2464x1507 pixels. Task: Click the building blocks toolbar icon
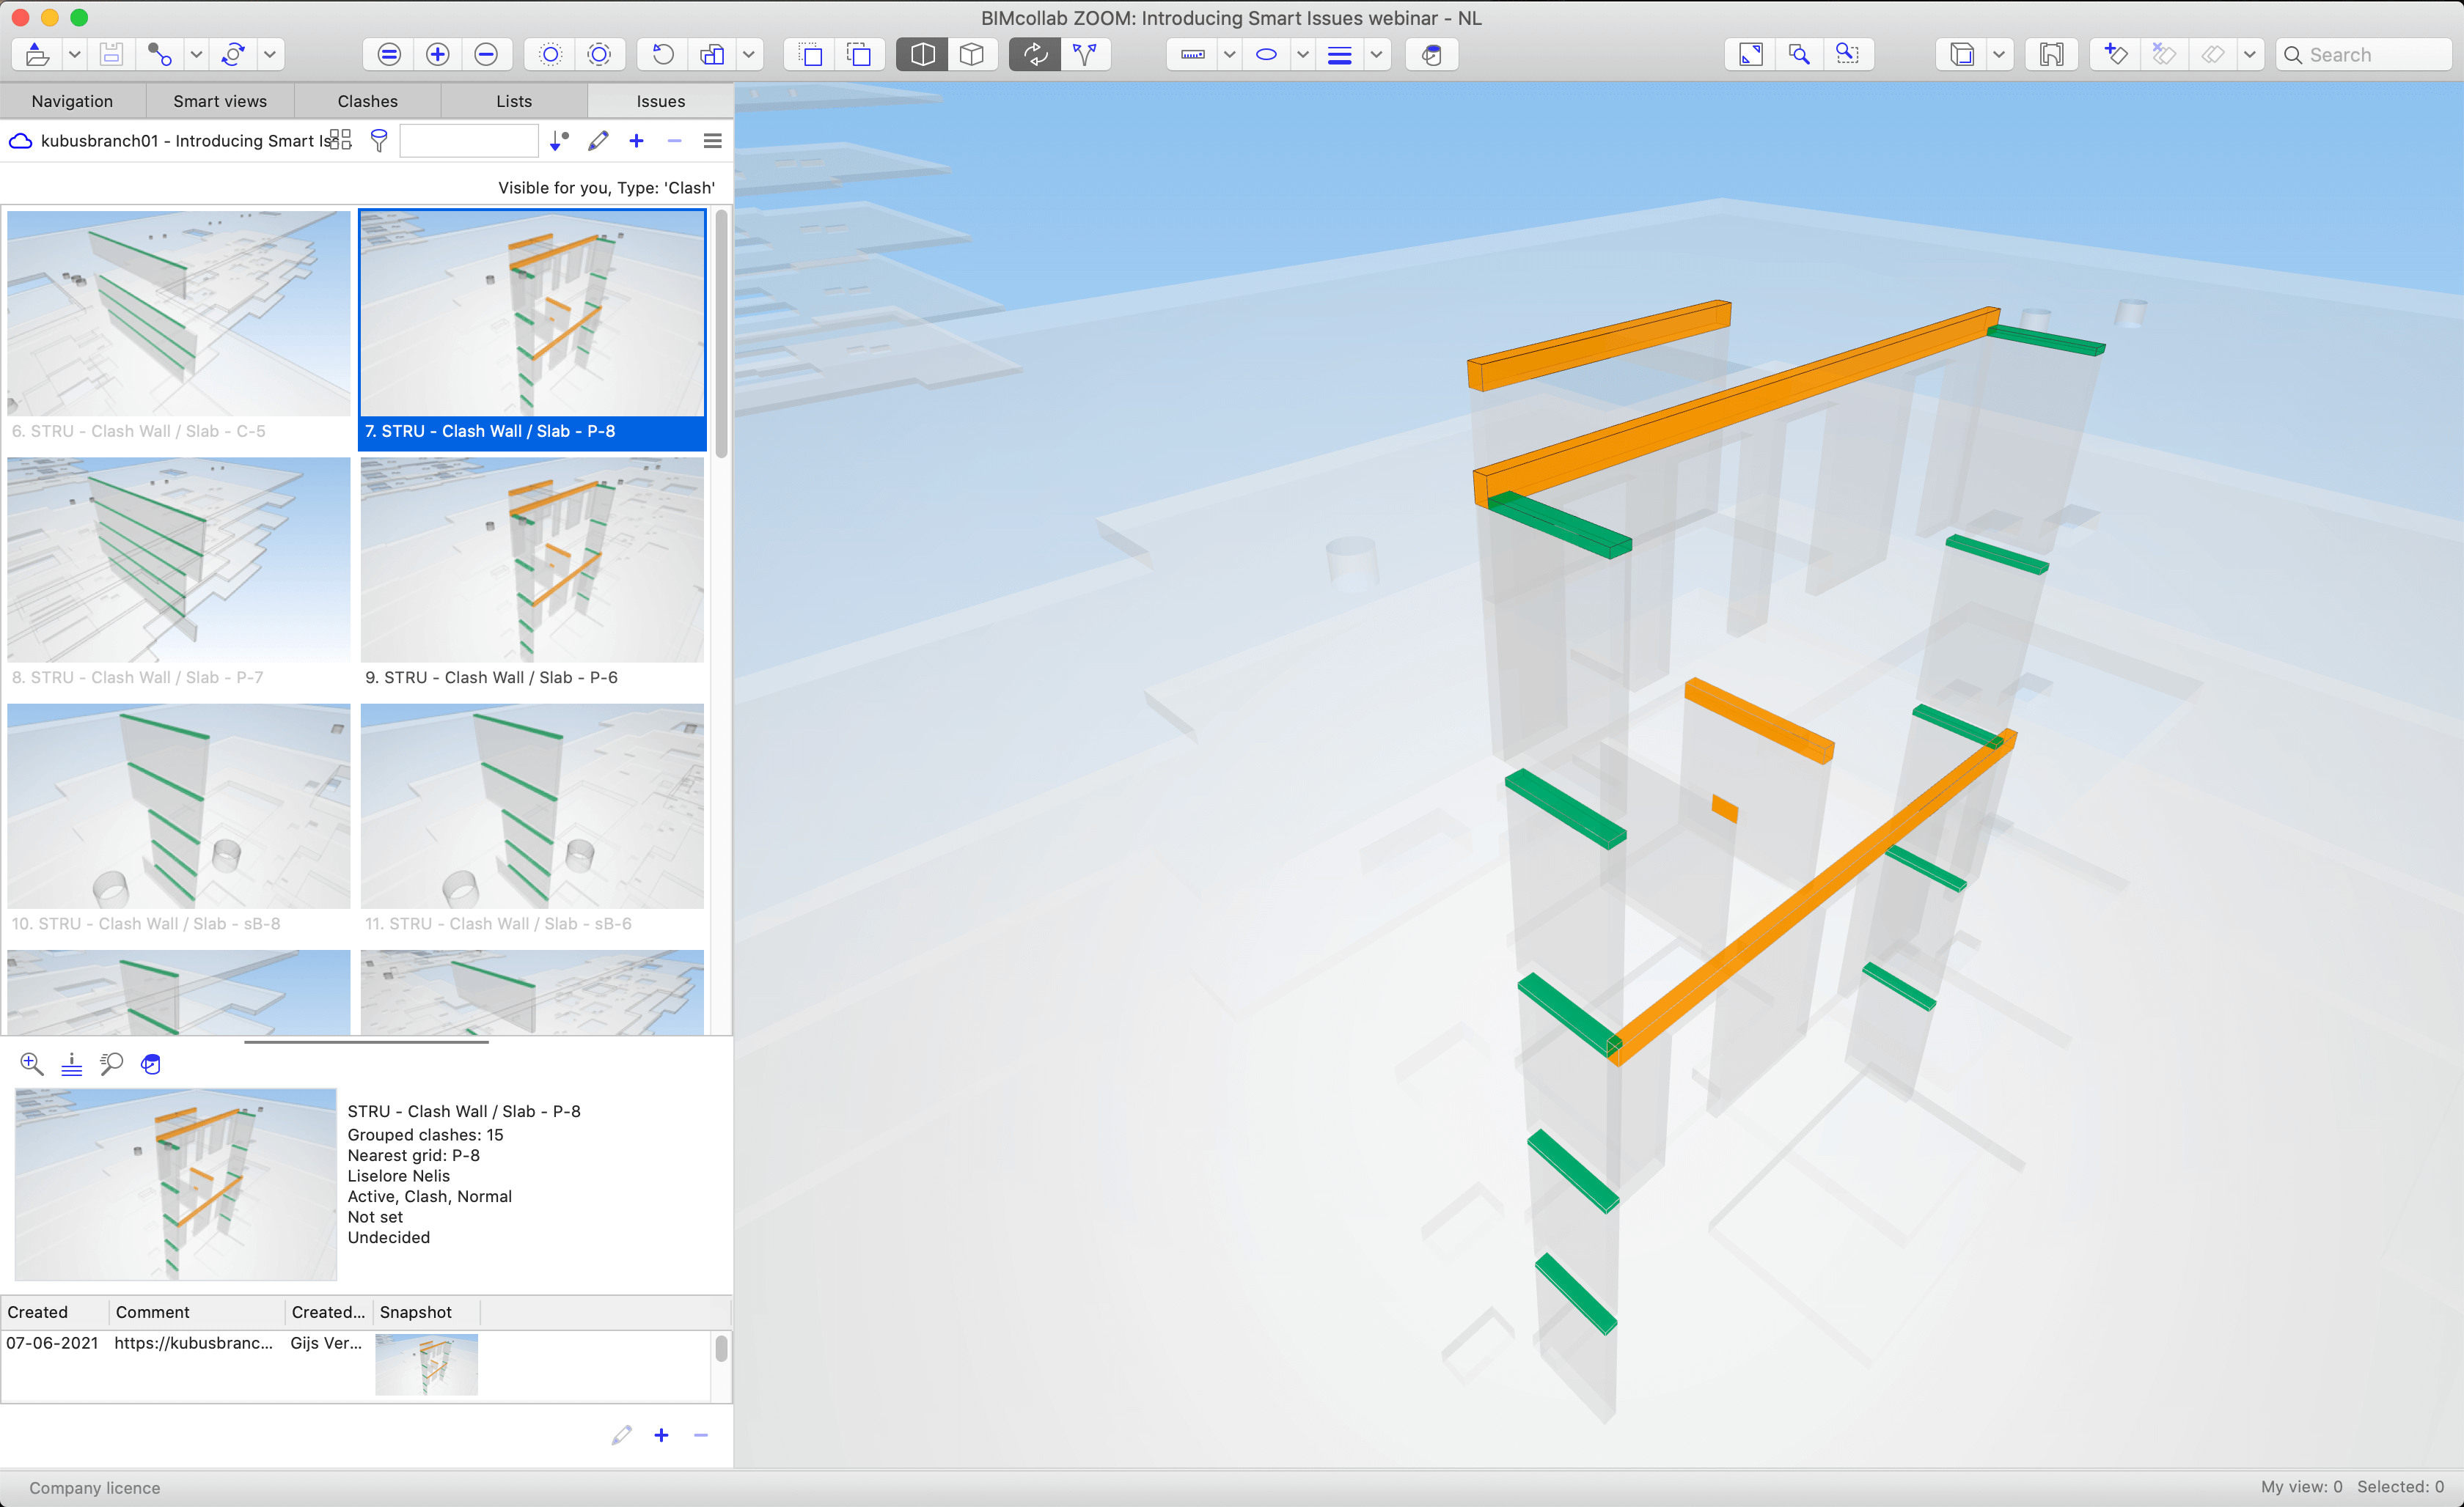pyautogui.click(x=712, y=54)
